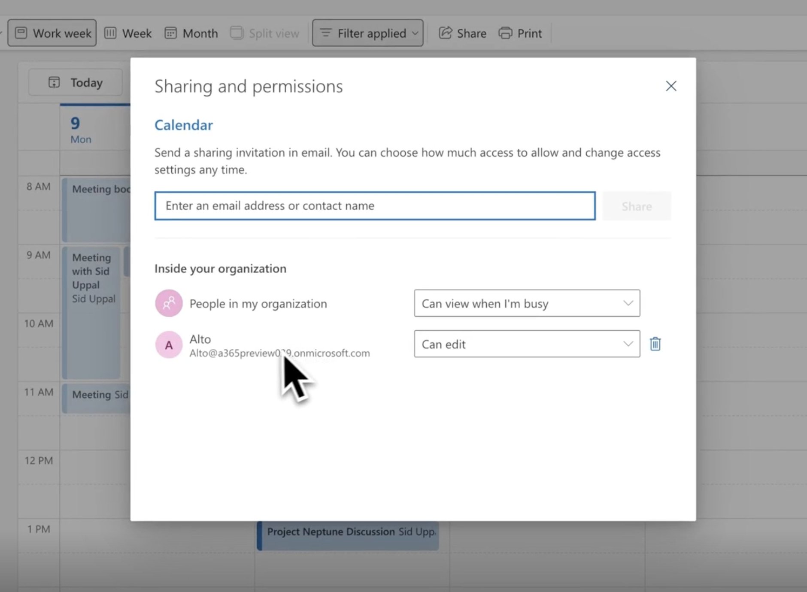Switch to Week calendar view
Viewport: 807px width, 592px height.
[x=128, y=33]
